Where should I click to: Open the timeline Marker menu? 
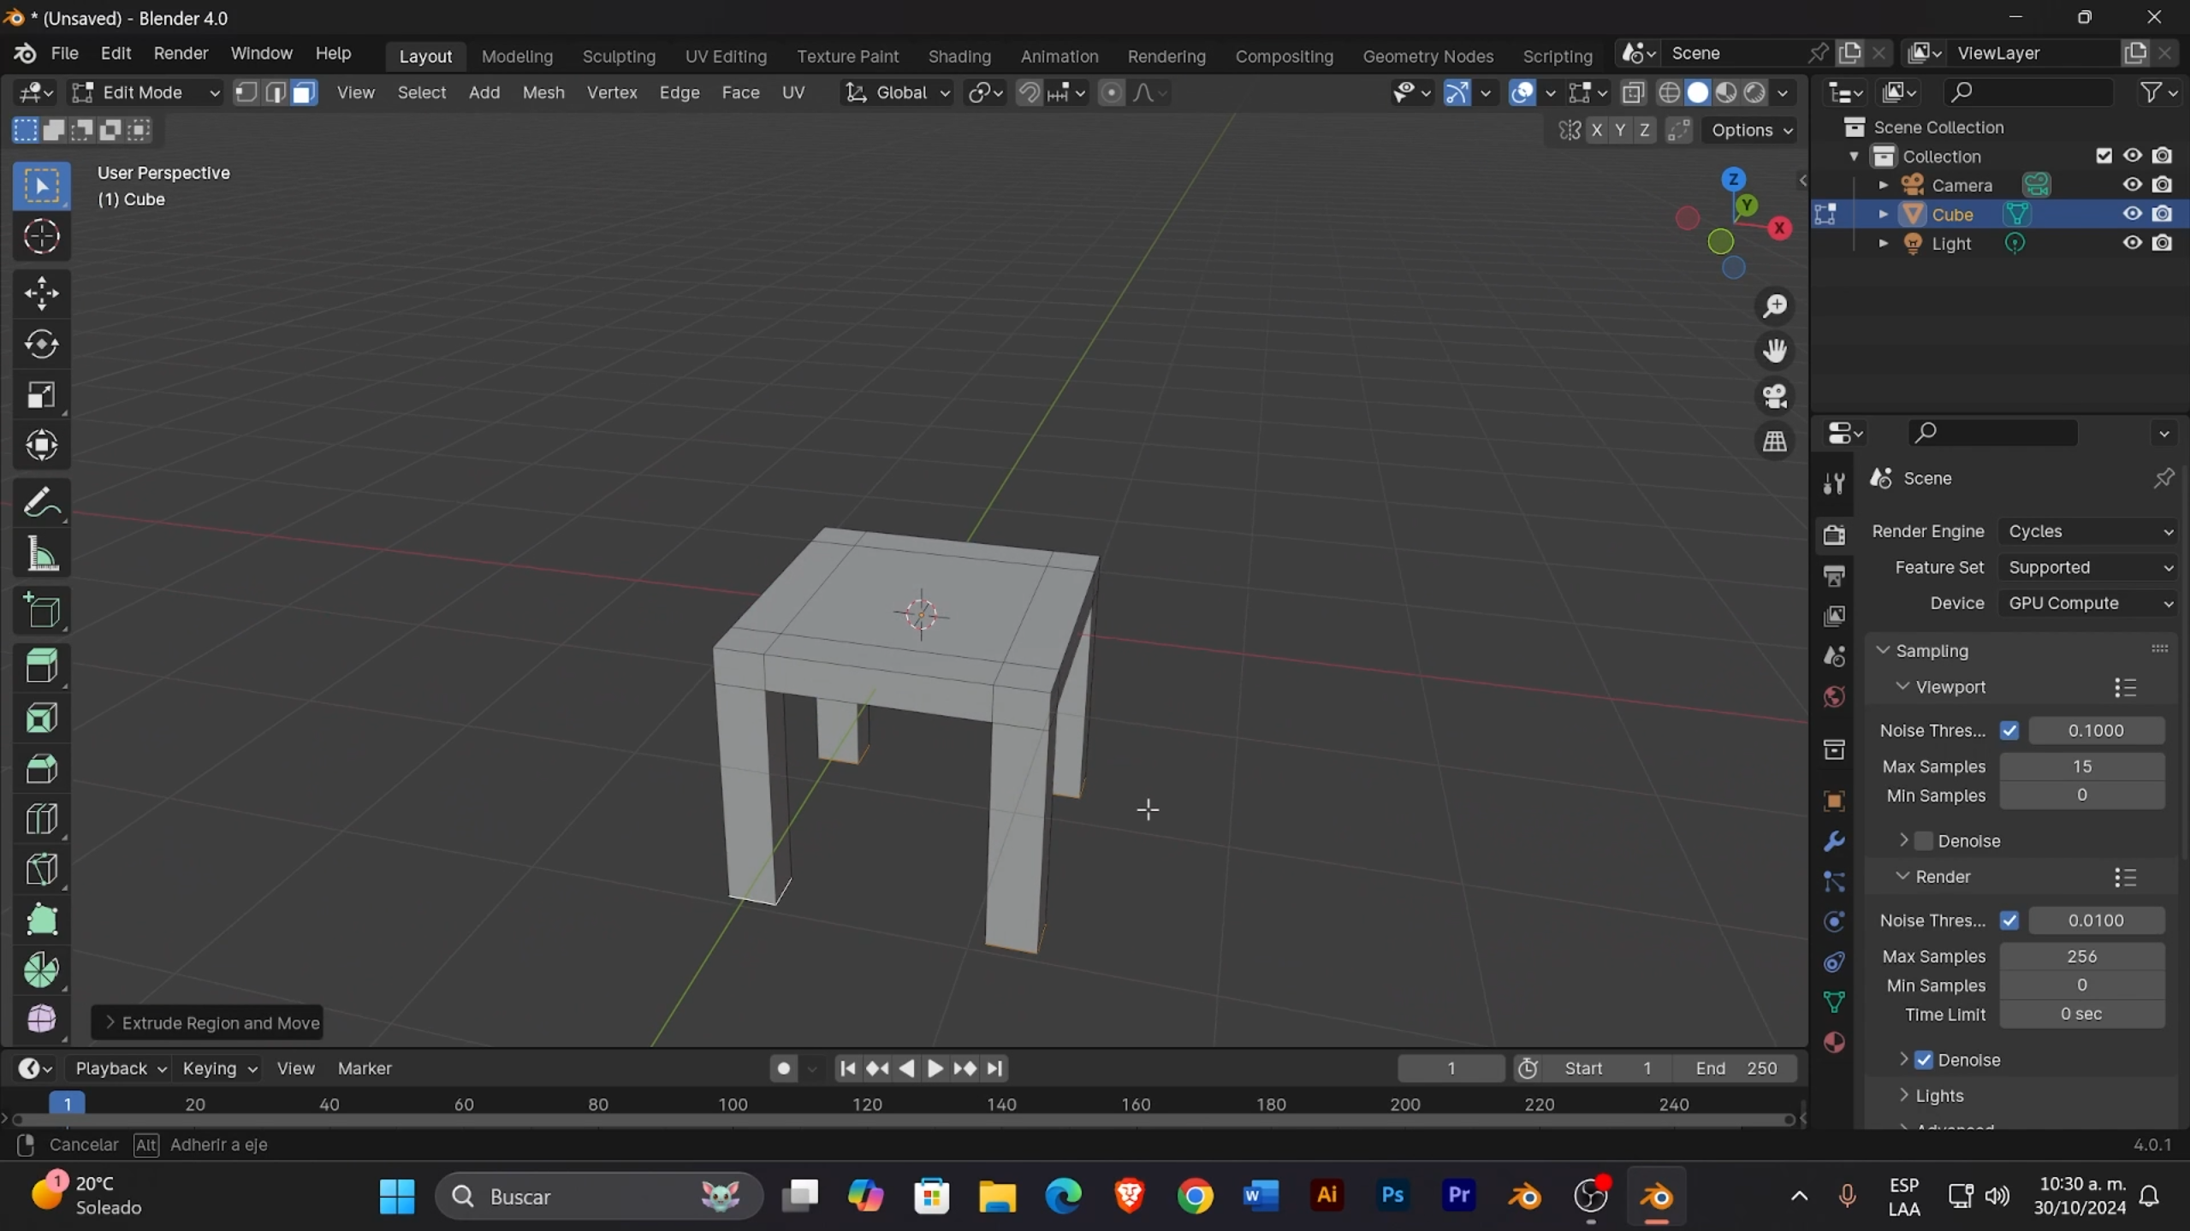365,1068
